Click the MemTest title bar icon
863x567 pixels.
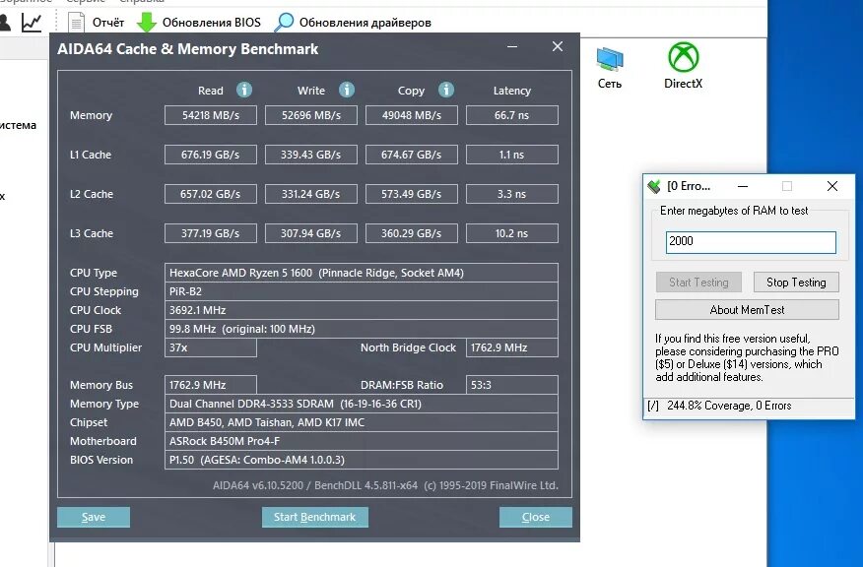click(x=654, y=186)
